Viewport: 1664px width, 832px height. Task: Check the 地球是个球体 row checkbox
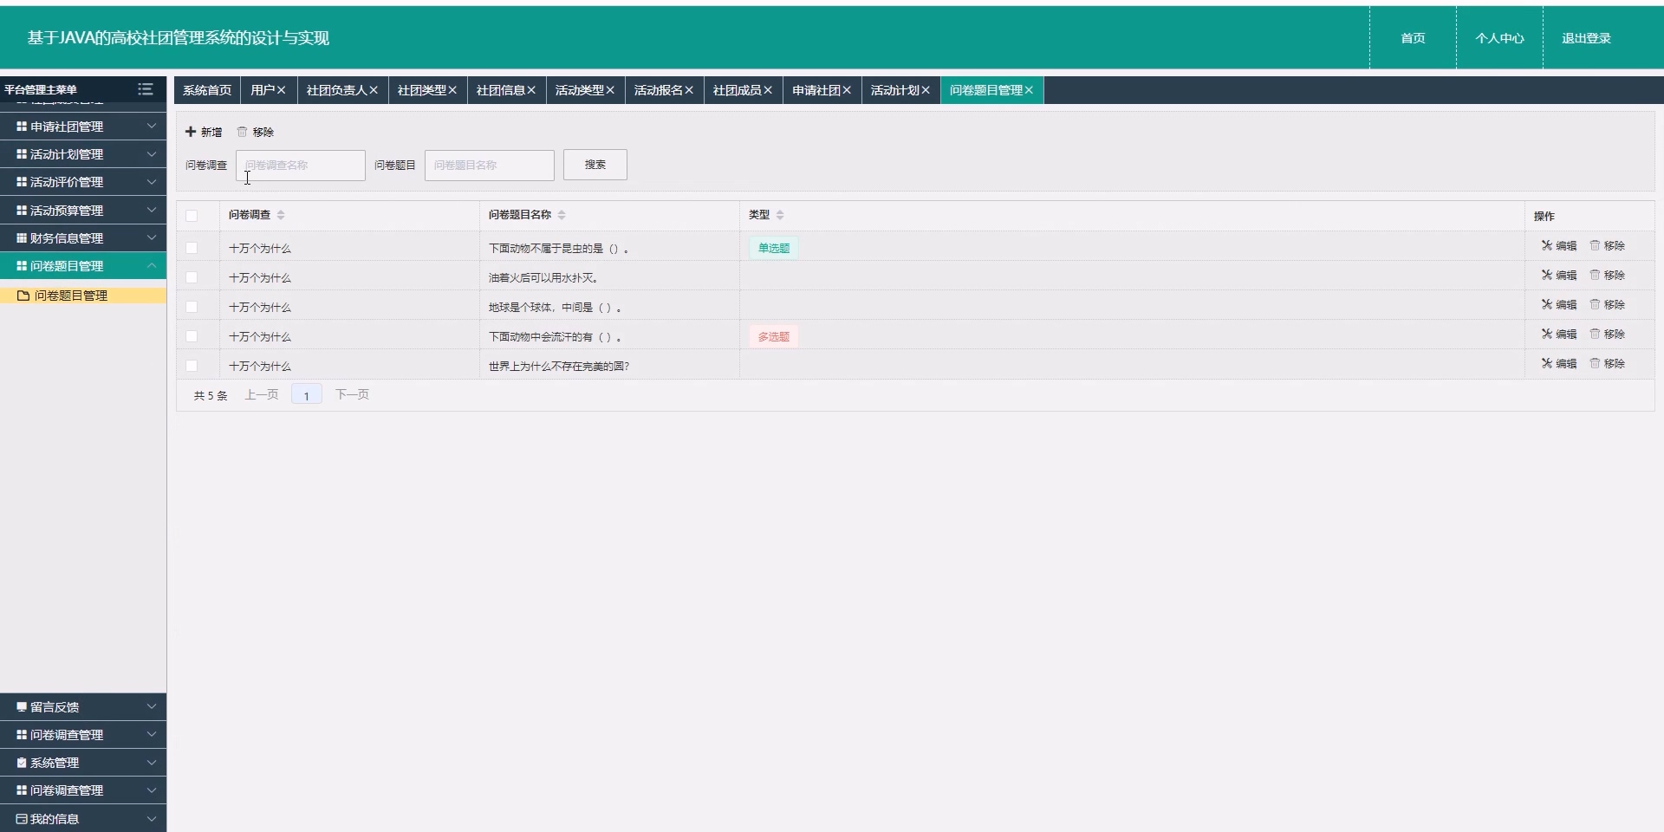(x=192, y=307)
